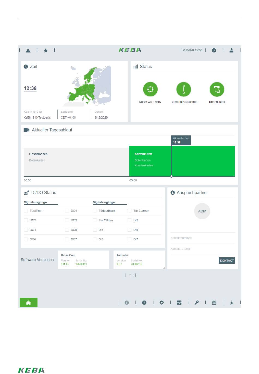The image size is (259, 374).
Task: Click the Kartenzutritt status icon
Action: pos(217,89)
